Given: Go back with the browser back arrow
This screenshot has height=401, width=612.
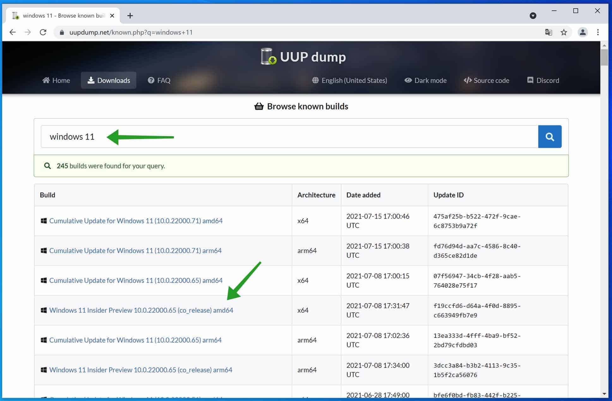Looking at the screenshot, I should coord(13,32).
